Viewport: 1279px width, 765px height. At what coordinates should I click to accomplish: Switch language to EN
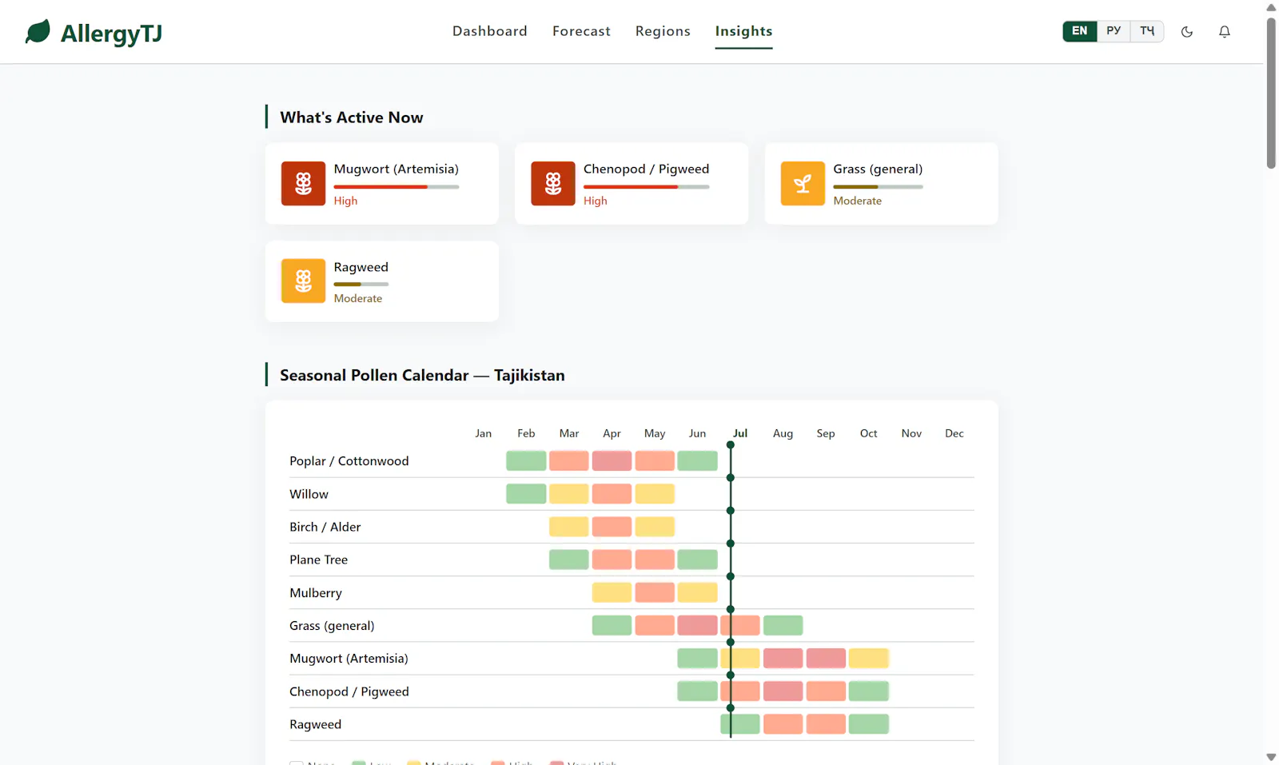click(x=1079, y=31)
